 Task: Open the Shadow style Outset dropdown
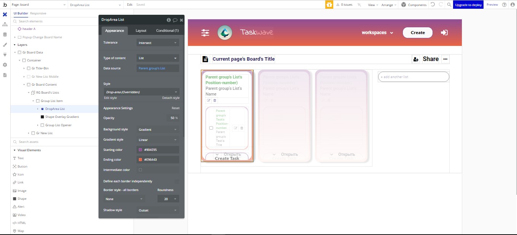pyautogui.click(x=157, y=210)
